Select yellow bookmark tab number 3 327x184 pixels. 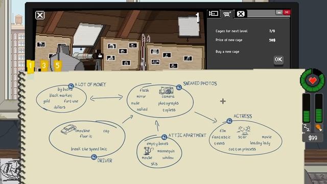tap(44, 66)
